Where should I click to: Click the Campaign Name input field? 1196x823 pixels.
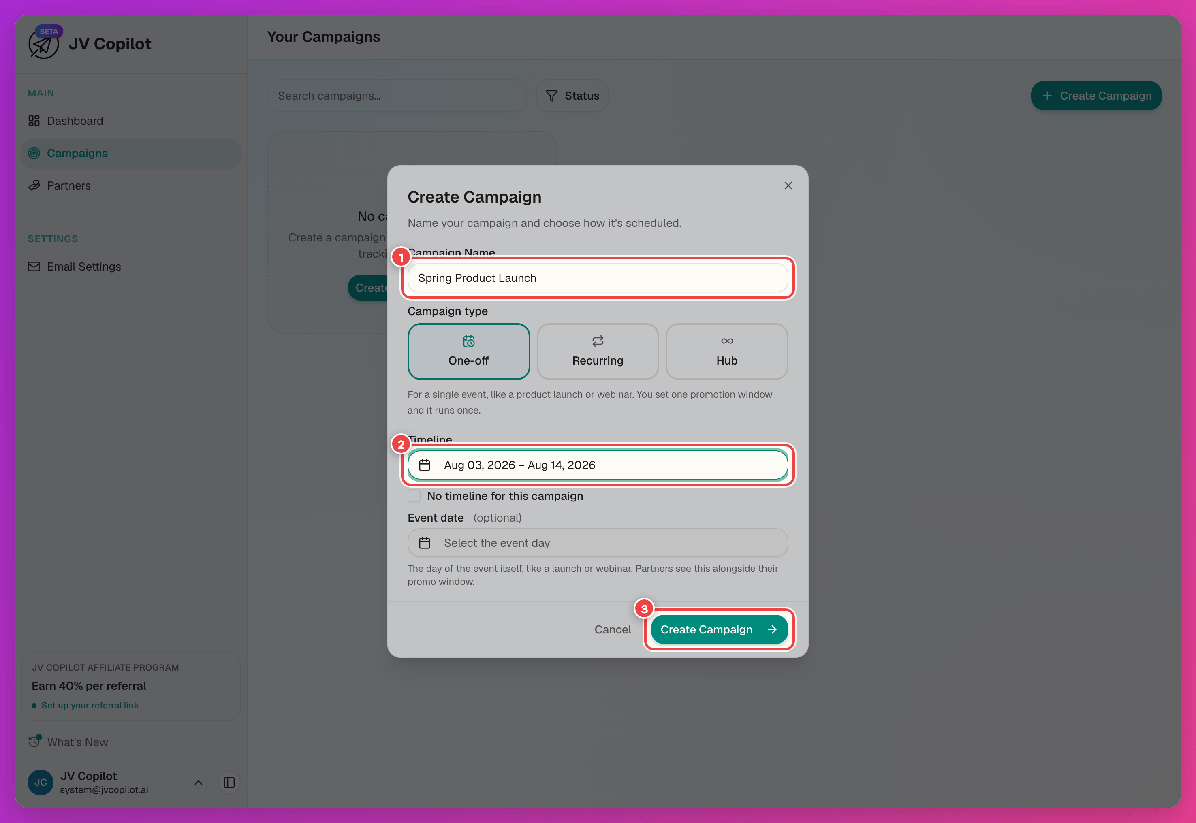click(x=598, y=278)
